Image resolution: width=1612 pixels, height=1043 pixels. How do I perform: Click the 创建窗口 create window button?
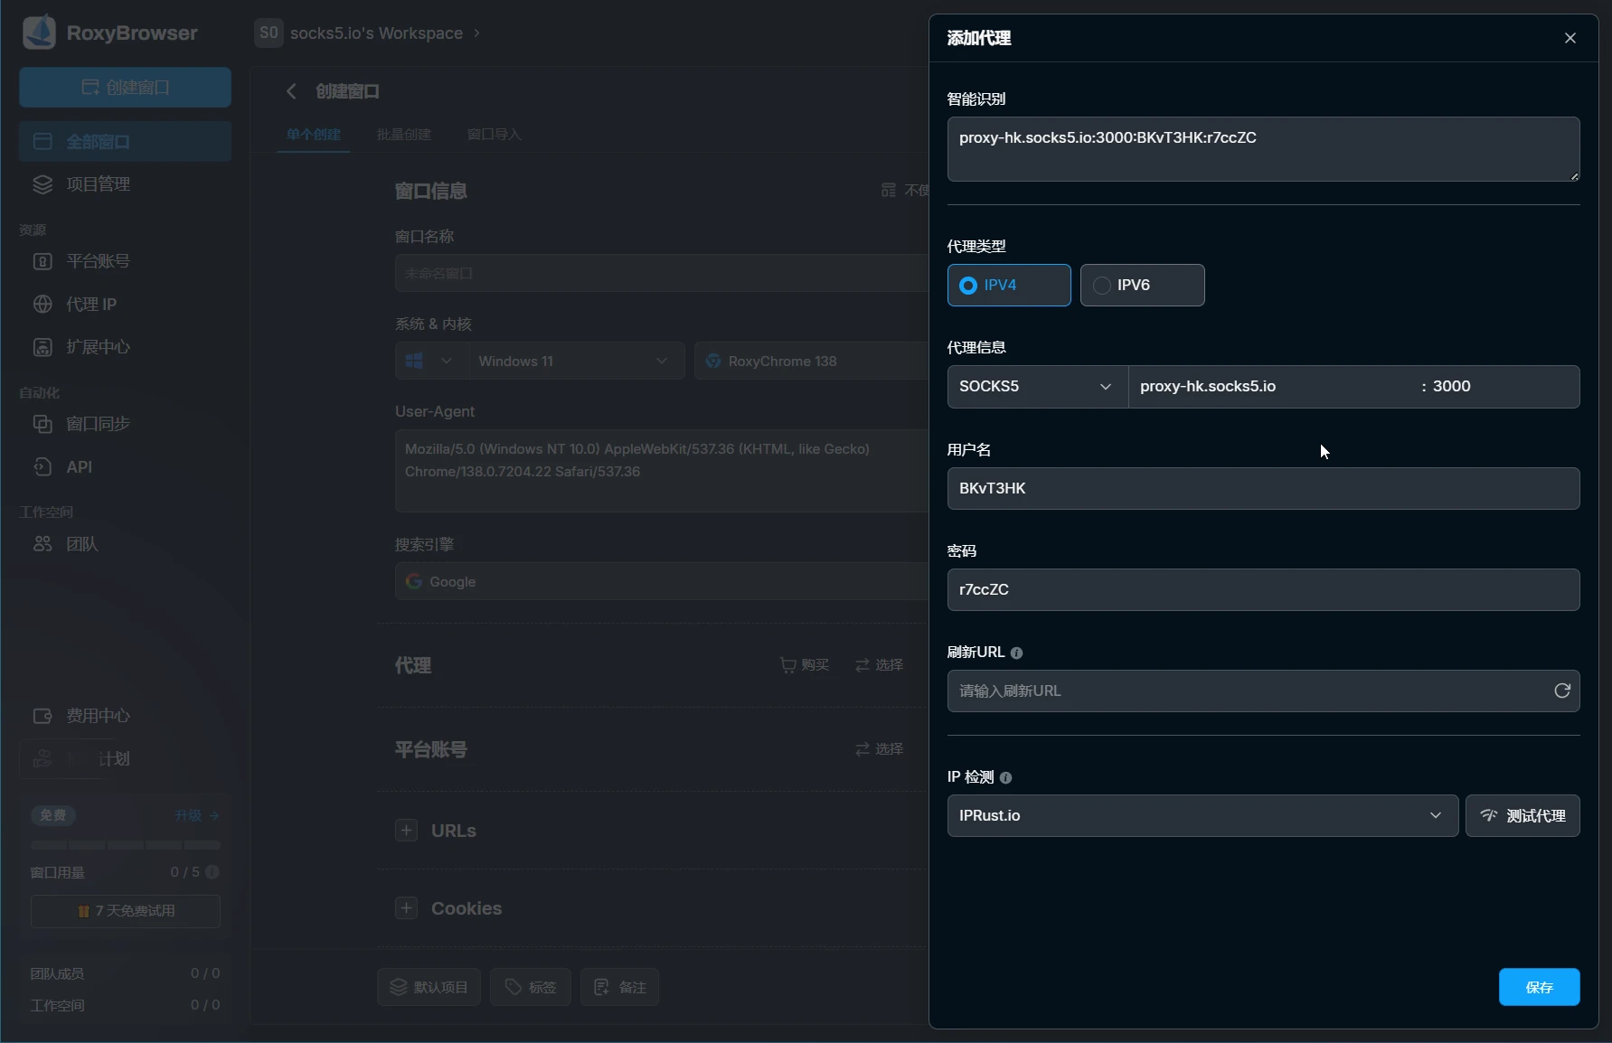pyautogui.click(x=125, y=88)
